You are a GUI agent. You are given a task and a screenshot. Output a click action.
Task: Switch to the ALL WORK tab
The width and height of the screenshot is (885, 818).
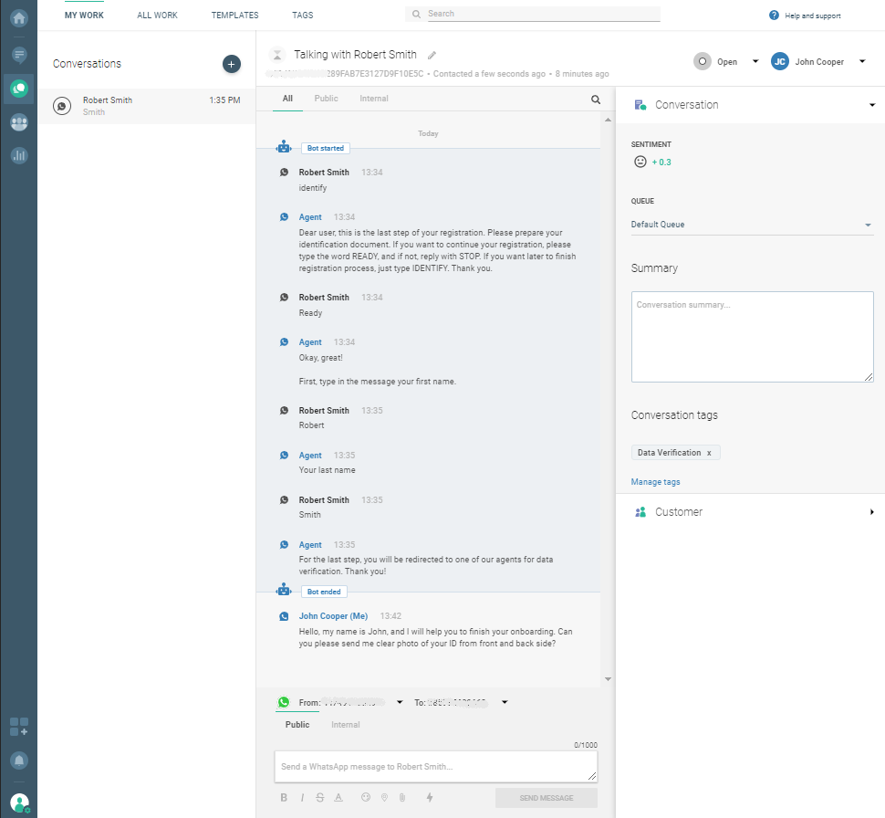click(x=157, y=16)
